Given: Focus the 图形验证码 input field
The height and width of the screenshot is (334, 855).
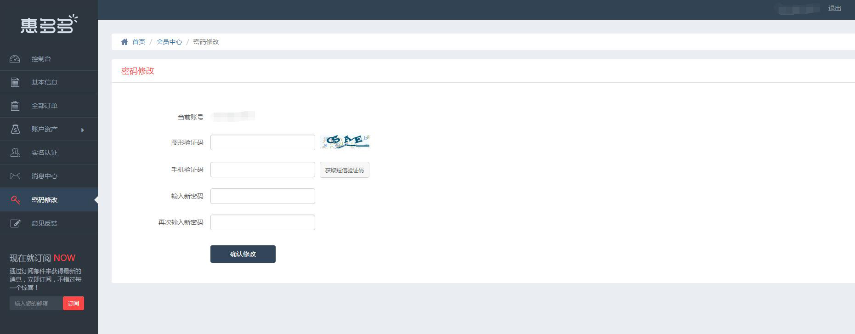Looking at the screenshot, I should pos(262,142).
